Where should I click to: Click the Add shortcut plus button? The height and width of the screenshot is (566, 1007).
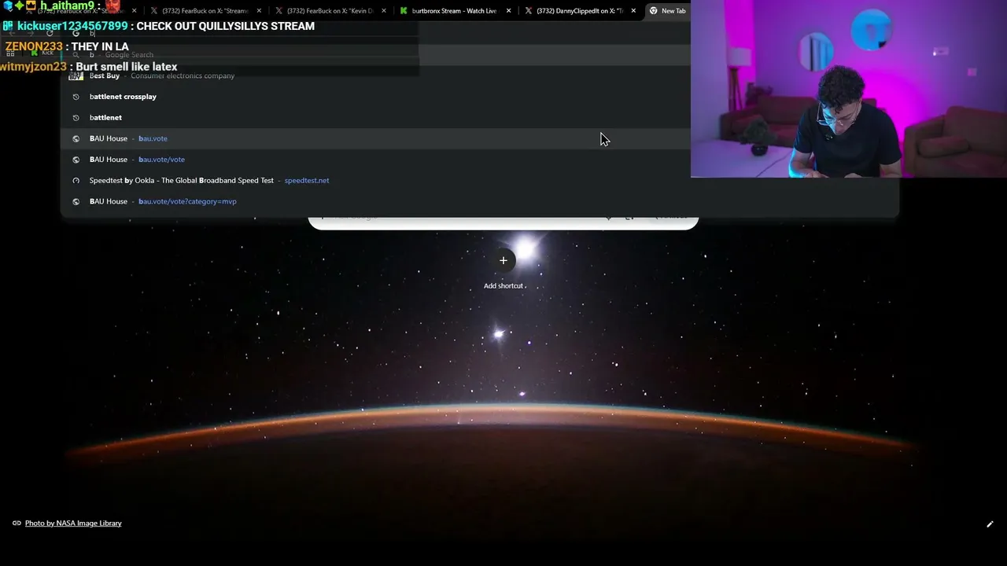click(503, 260)
